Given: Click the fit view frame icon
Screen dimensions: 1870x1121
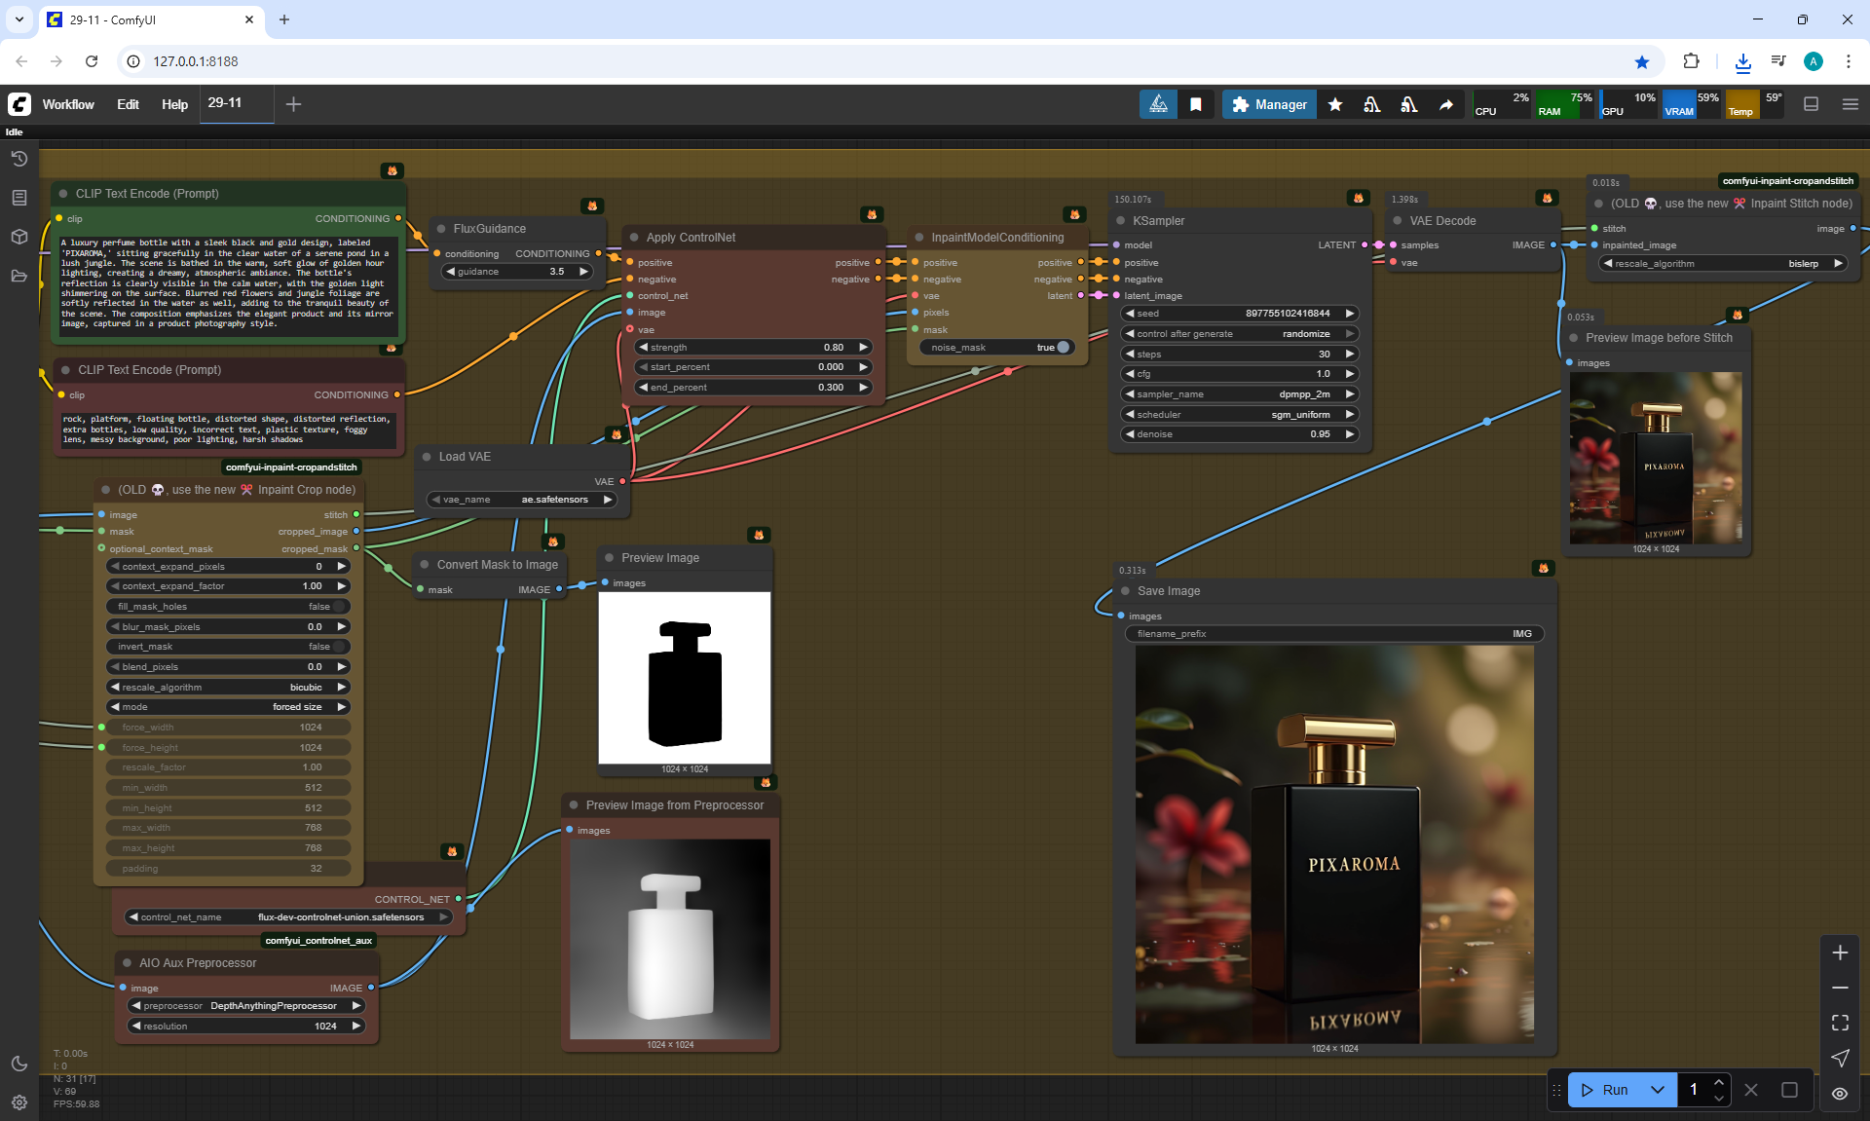Looking at the screenshot, I should point(1840,1023).
